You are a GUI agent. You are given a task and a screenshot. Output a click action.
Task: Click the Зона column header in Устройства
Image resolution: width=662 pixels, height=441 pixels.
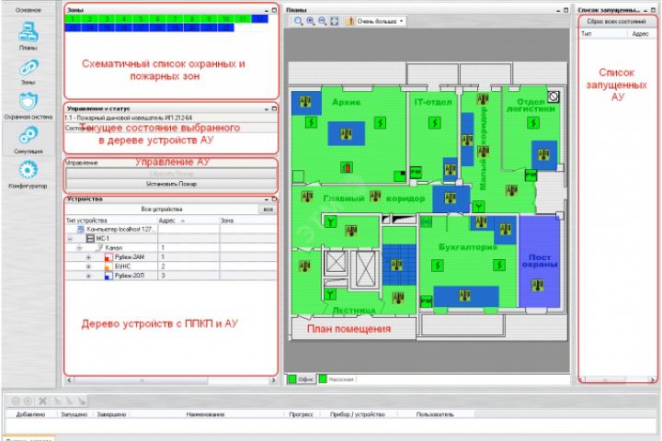(x=248, y=220)
